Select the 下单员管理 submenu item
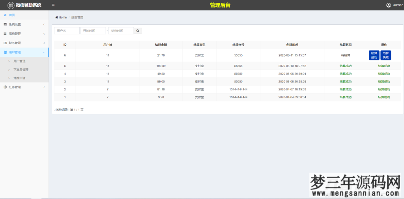Screen dimensions: 404x199 pos(21,69)
